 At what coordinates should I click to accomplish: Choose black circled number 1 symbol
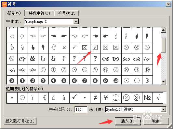(x=22, y=80)
